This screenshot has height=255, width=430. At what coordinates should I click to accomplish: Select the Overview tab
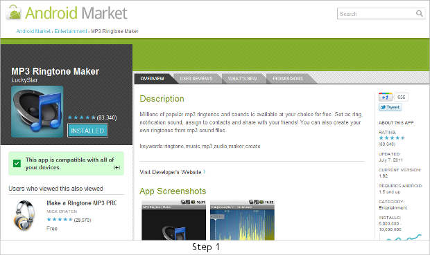coord(152,79)
